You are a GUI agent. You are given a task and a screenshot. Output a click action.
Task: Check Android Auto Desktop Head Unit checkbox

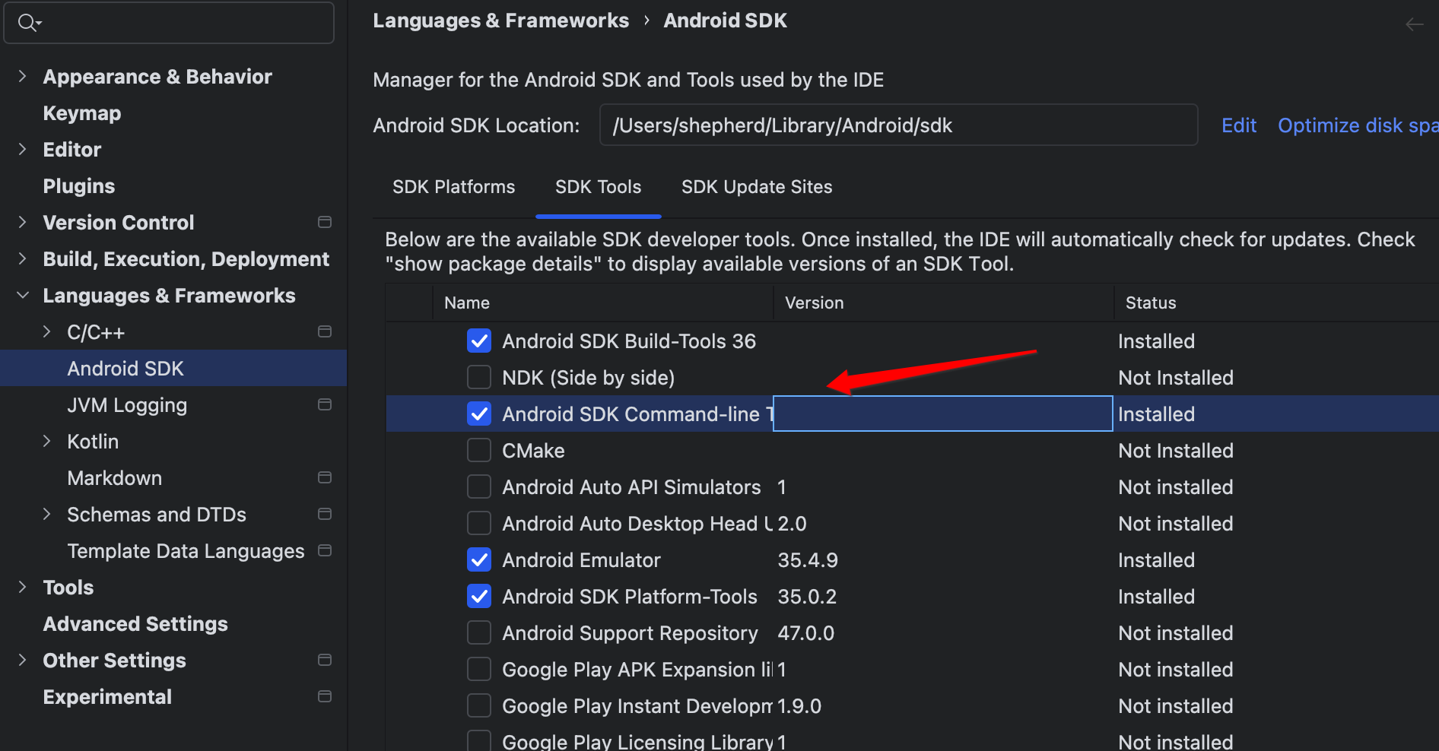pos(479,523)
